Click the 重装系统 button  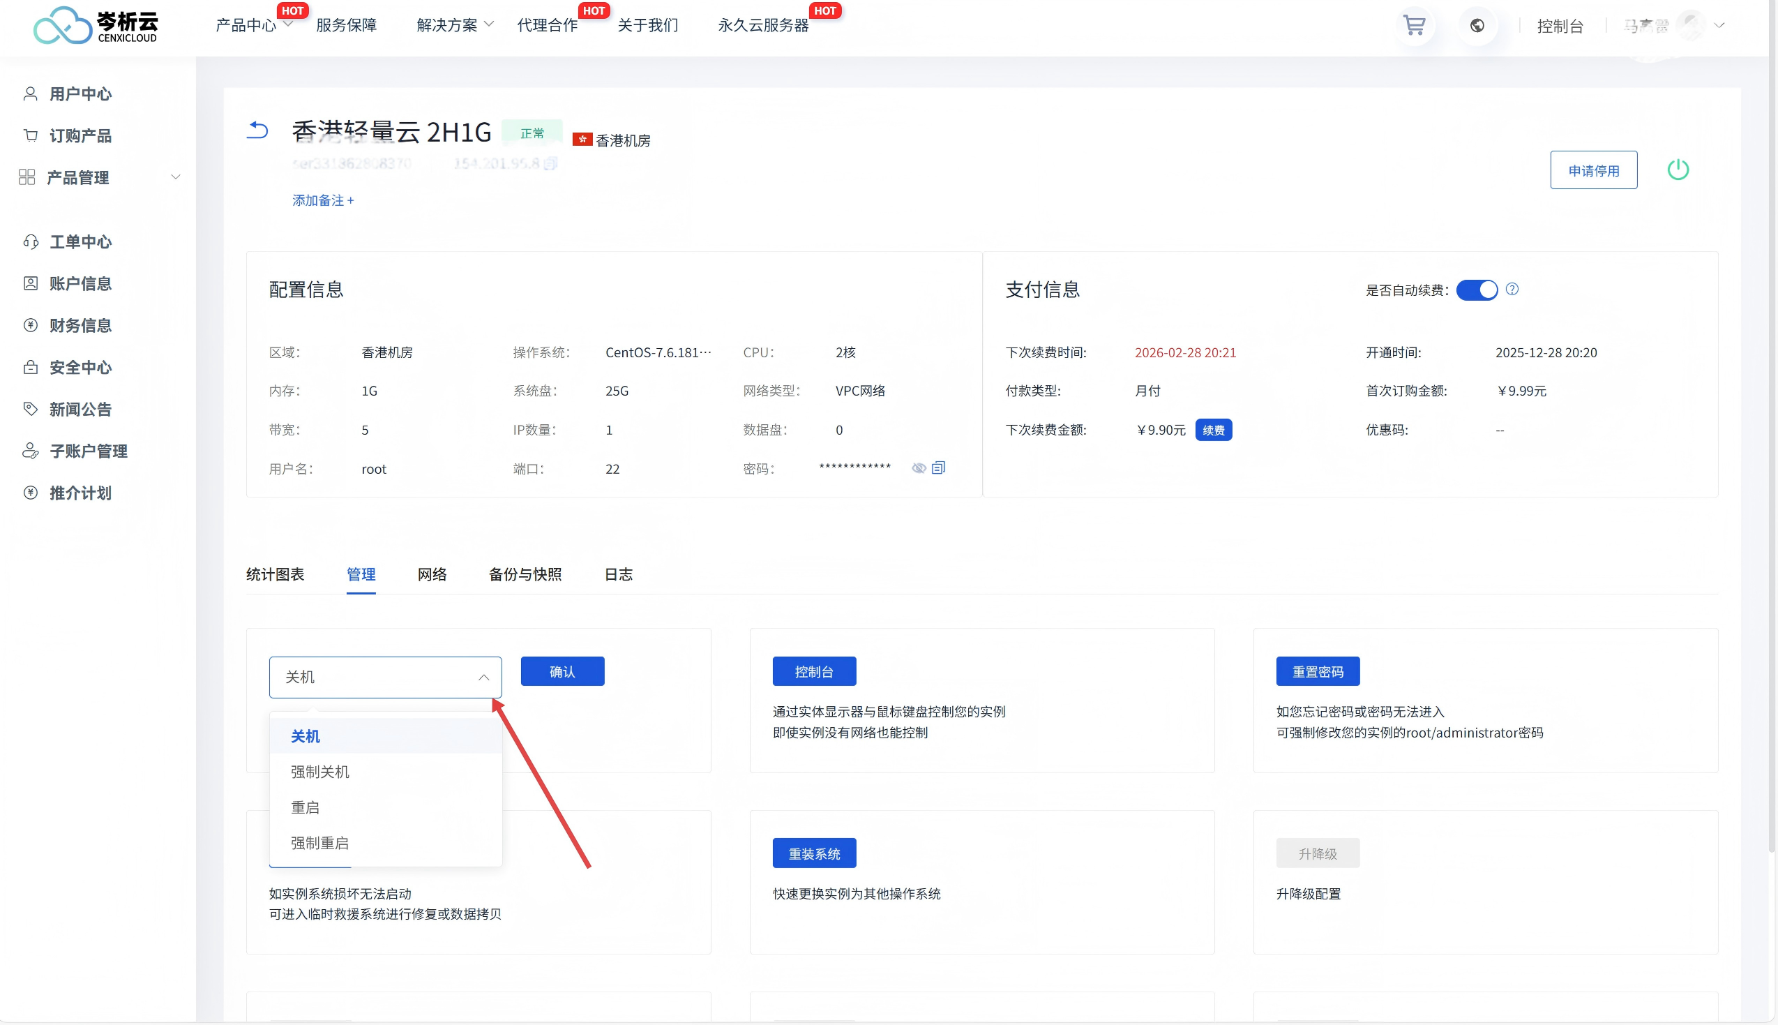point(813,853)
